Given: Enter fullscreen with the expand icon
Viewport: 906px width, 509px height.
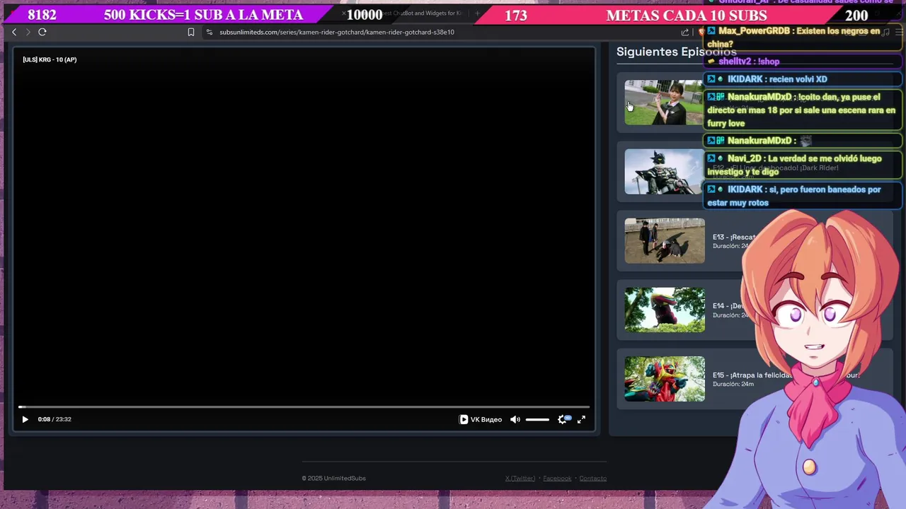Looking at the screenshot, I should (x=581, y=419).
